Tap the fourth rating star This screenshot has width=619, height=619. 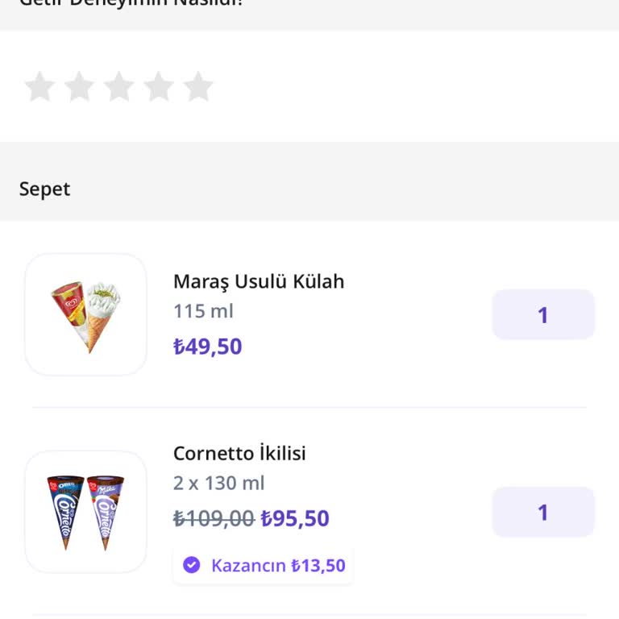[x=158, y=87]
